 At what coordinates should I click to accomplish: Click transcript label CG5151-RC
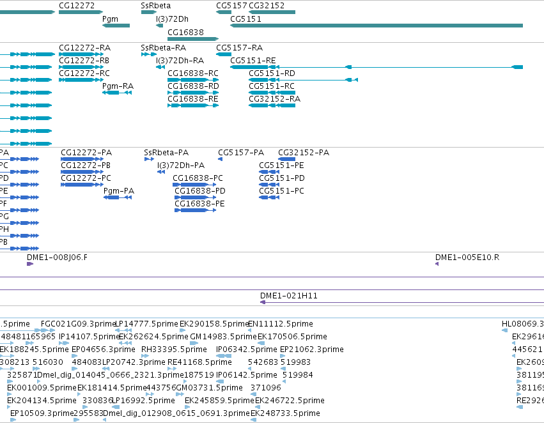point(272,86)
